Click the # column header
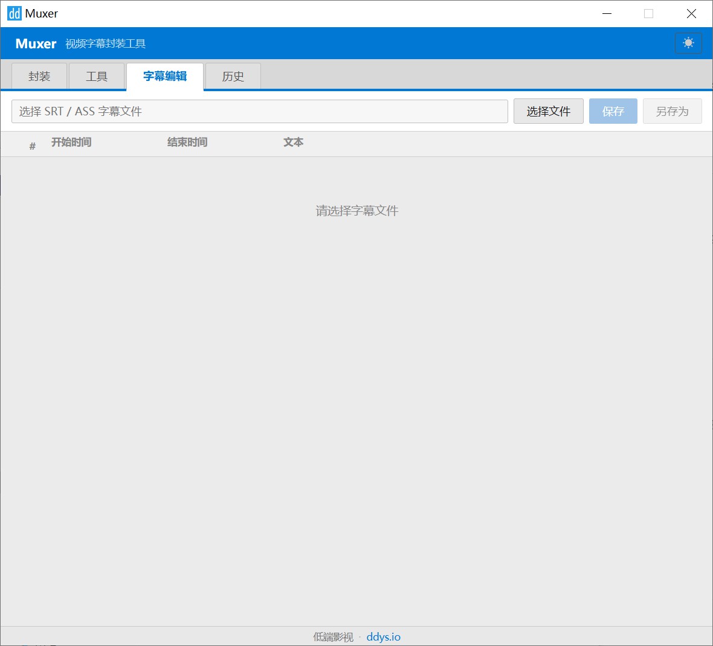The height and width of the screenshot is (646, 713). [33, 146]
